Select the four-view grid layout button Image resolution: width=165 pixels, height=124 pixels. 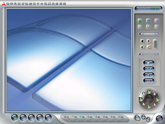pyautogui.click(x=23, y=118)
